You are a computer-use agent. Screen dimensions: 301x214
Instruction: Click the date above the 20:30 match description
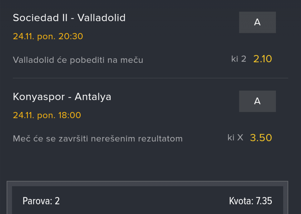pos(23,36)
